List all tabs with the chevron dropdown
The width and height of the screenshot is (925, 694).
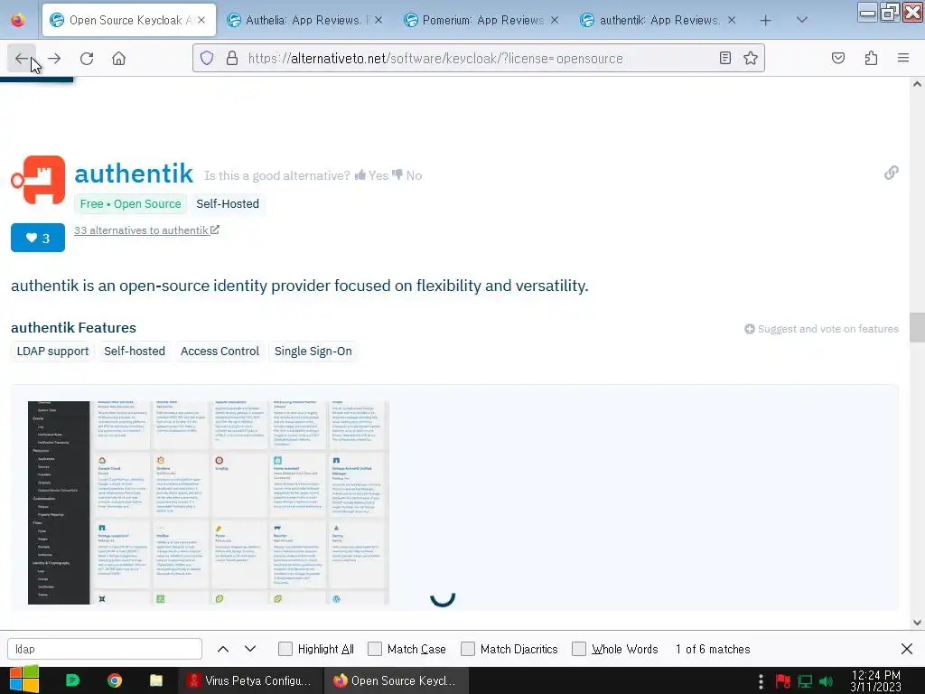pos(802,20)
